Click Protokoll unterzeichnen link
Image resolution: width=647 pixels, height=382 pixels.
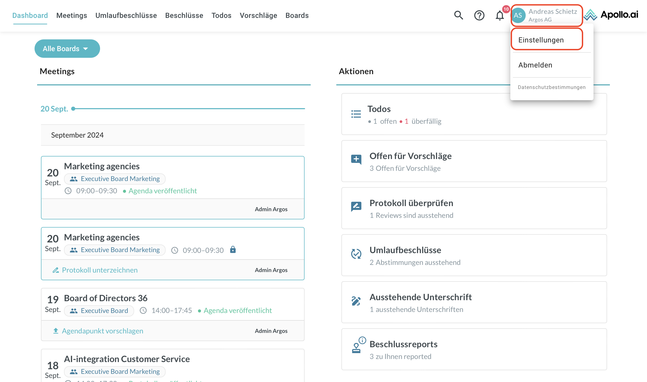pos(100,270)
